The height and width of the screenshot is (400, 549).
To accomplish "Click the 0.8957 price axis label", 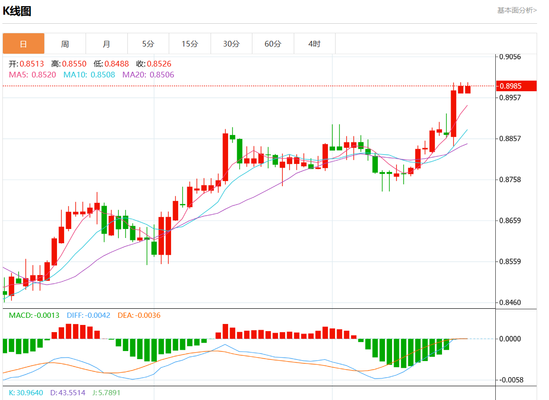I will pyautogui.click(x=510, y=98).
